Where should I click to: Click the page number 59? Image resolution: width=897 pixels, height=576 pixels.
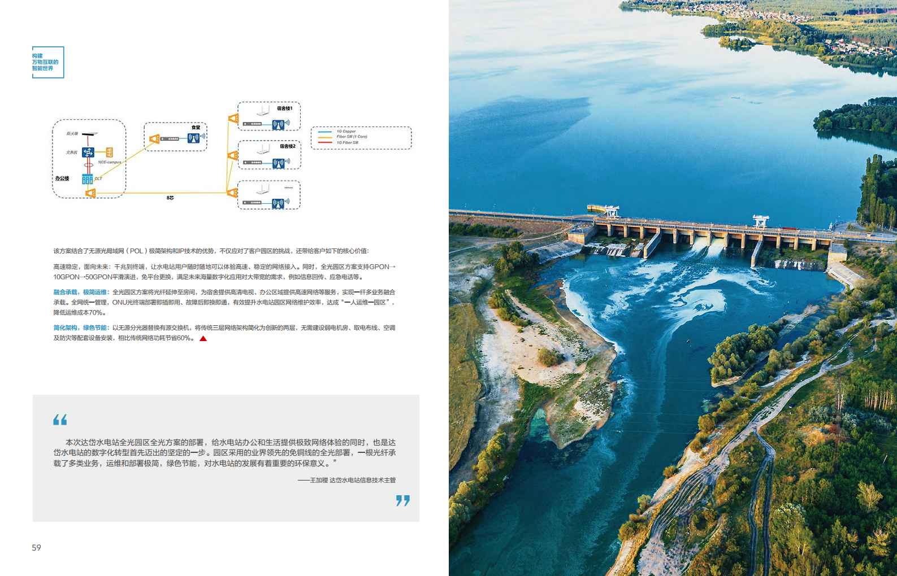click(x=36, y=548)
